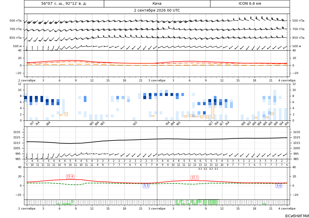Click the ©СибНИГМИ copyright watermark

(x=297, y=216)
